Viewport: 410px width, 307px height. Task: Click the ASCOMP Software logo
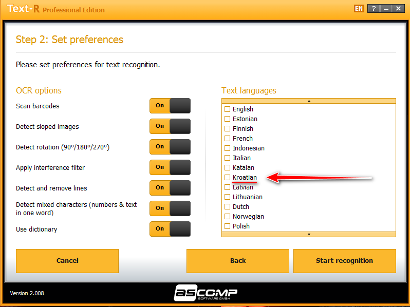point(206,293)
